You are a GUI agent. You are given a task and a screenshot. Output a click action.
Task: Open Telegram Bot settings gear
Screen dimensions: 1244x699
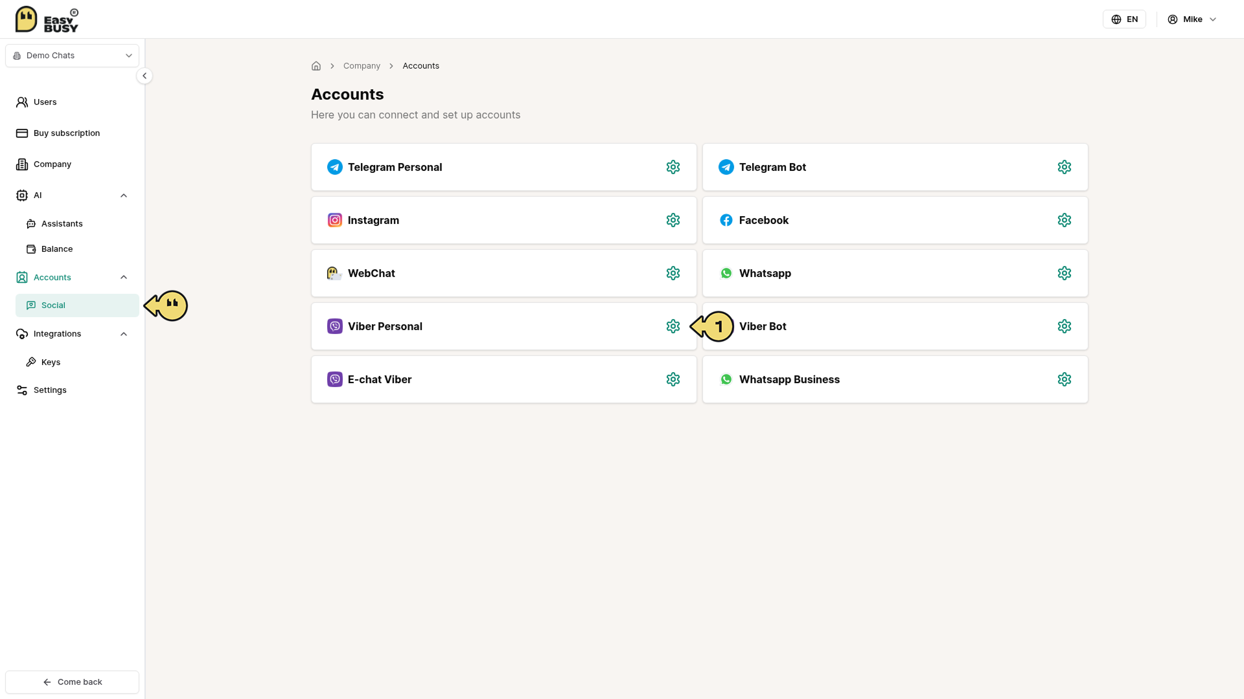(1065, 167)
